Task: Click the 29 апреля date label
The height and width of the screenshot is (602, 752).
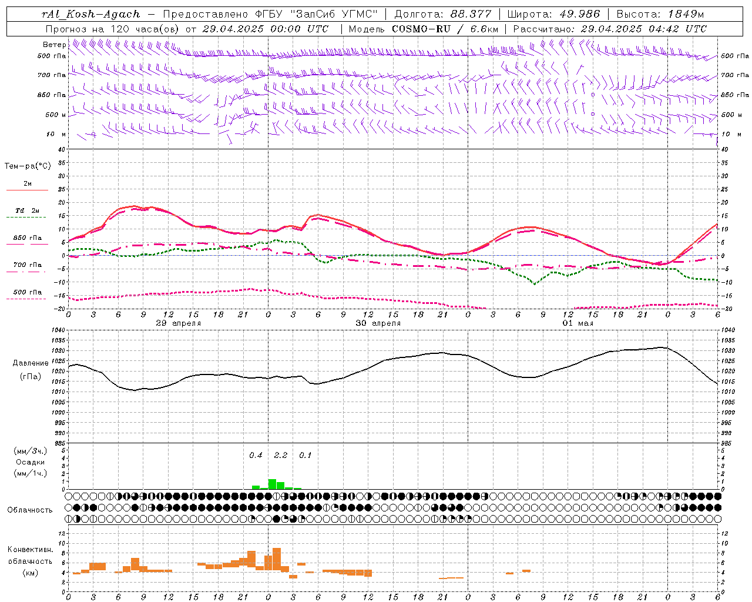Action: tap(179, 323)
